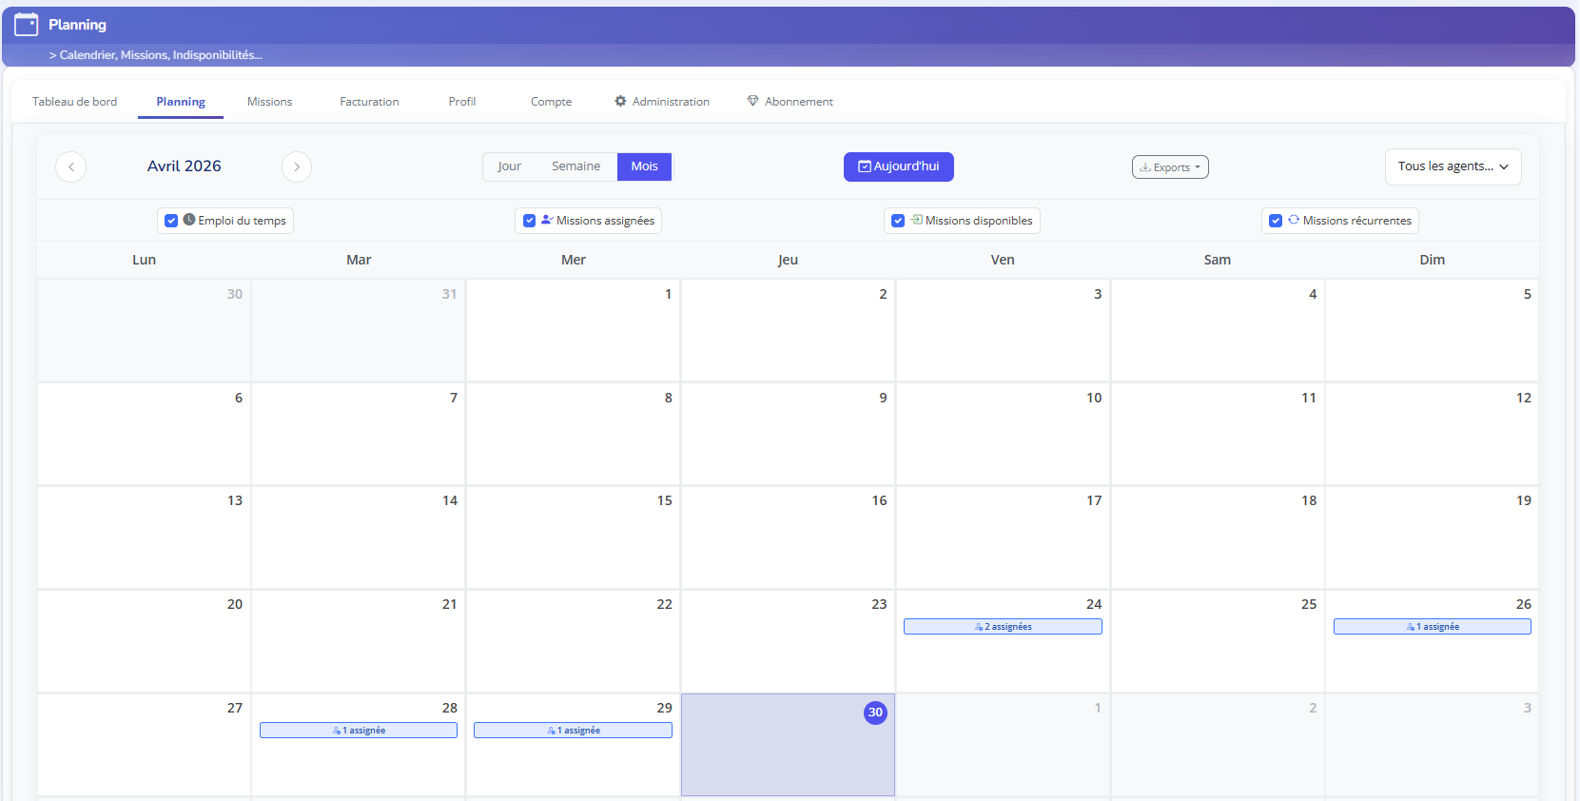Open the Tous les agents dropdown

click(1453, 166)
